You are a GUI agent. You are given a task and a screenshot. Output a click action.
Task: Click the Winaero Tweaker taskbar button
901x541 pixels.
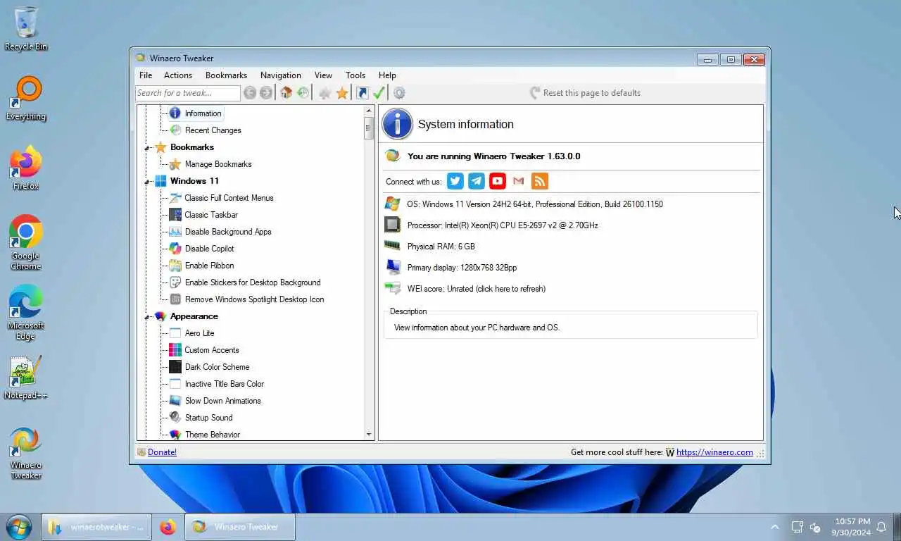click(240, 527)
